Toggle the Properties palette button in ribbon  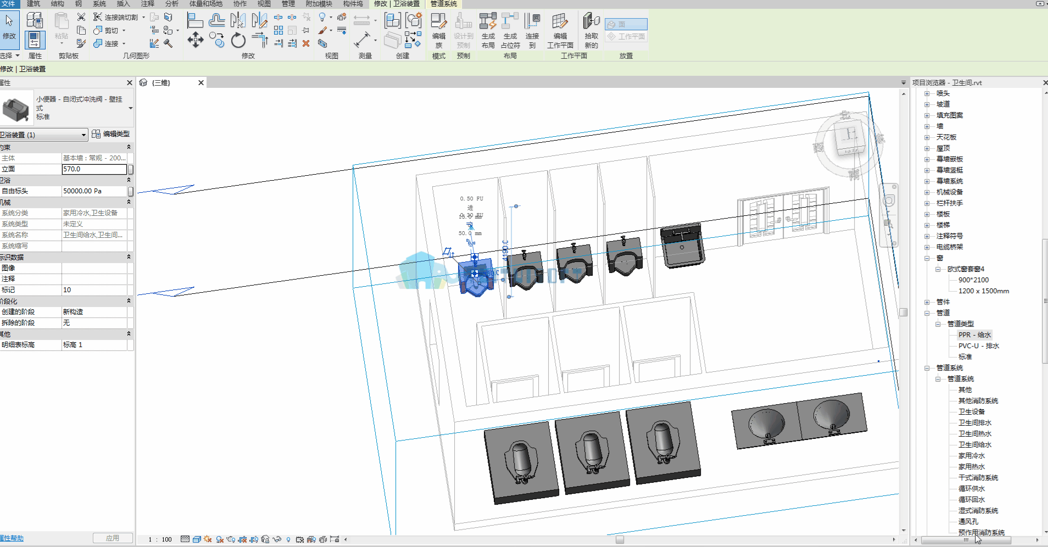point(35,40)
